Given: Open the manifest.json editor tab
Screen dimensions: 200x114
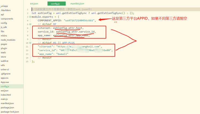Looking at the screenshot, I should pyautogui.click(x=77, y=4).
